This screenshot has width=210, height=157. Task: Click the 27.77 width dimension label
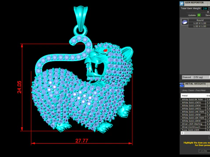[82, 141]
